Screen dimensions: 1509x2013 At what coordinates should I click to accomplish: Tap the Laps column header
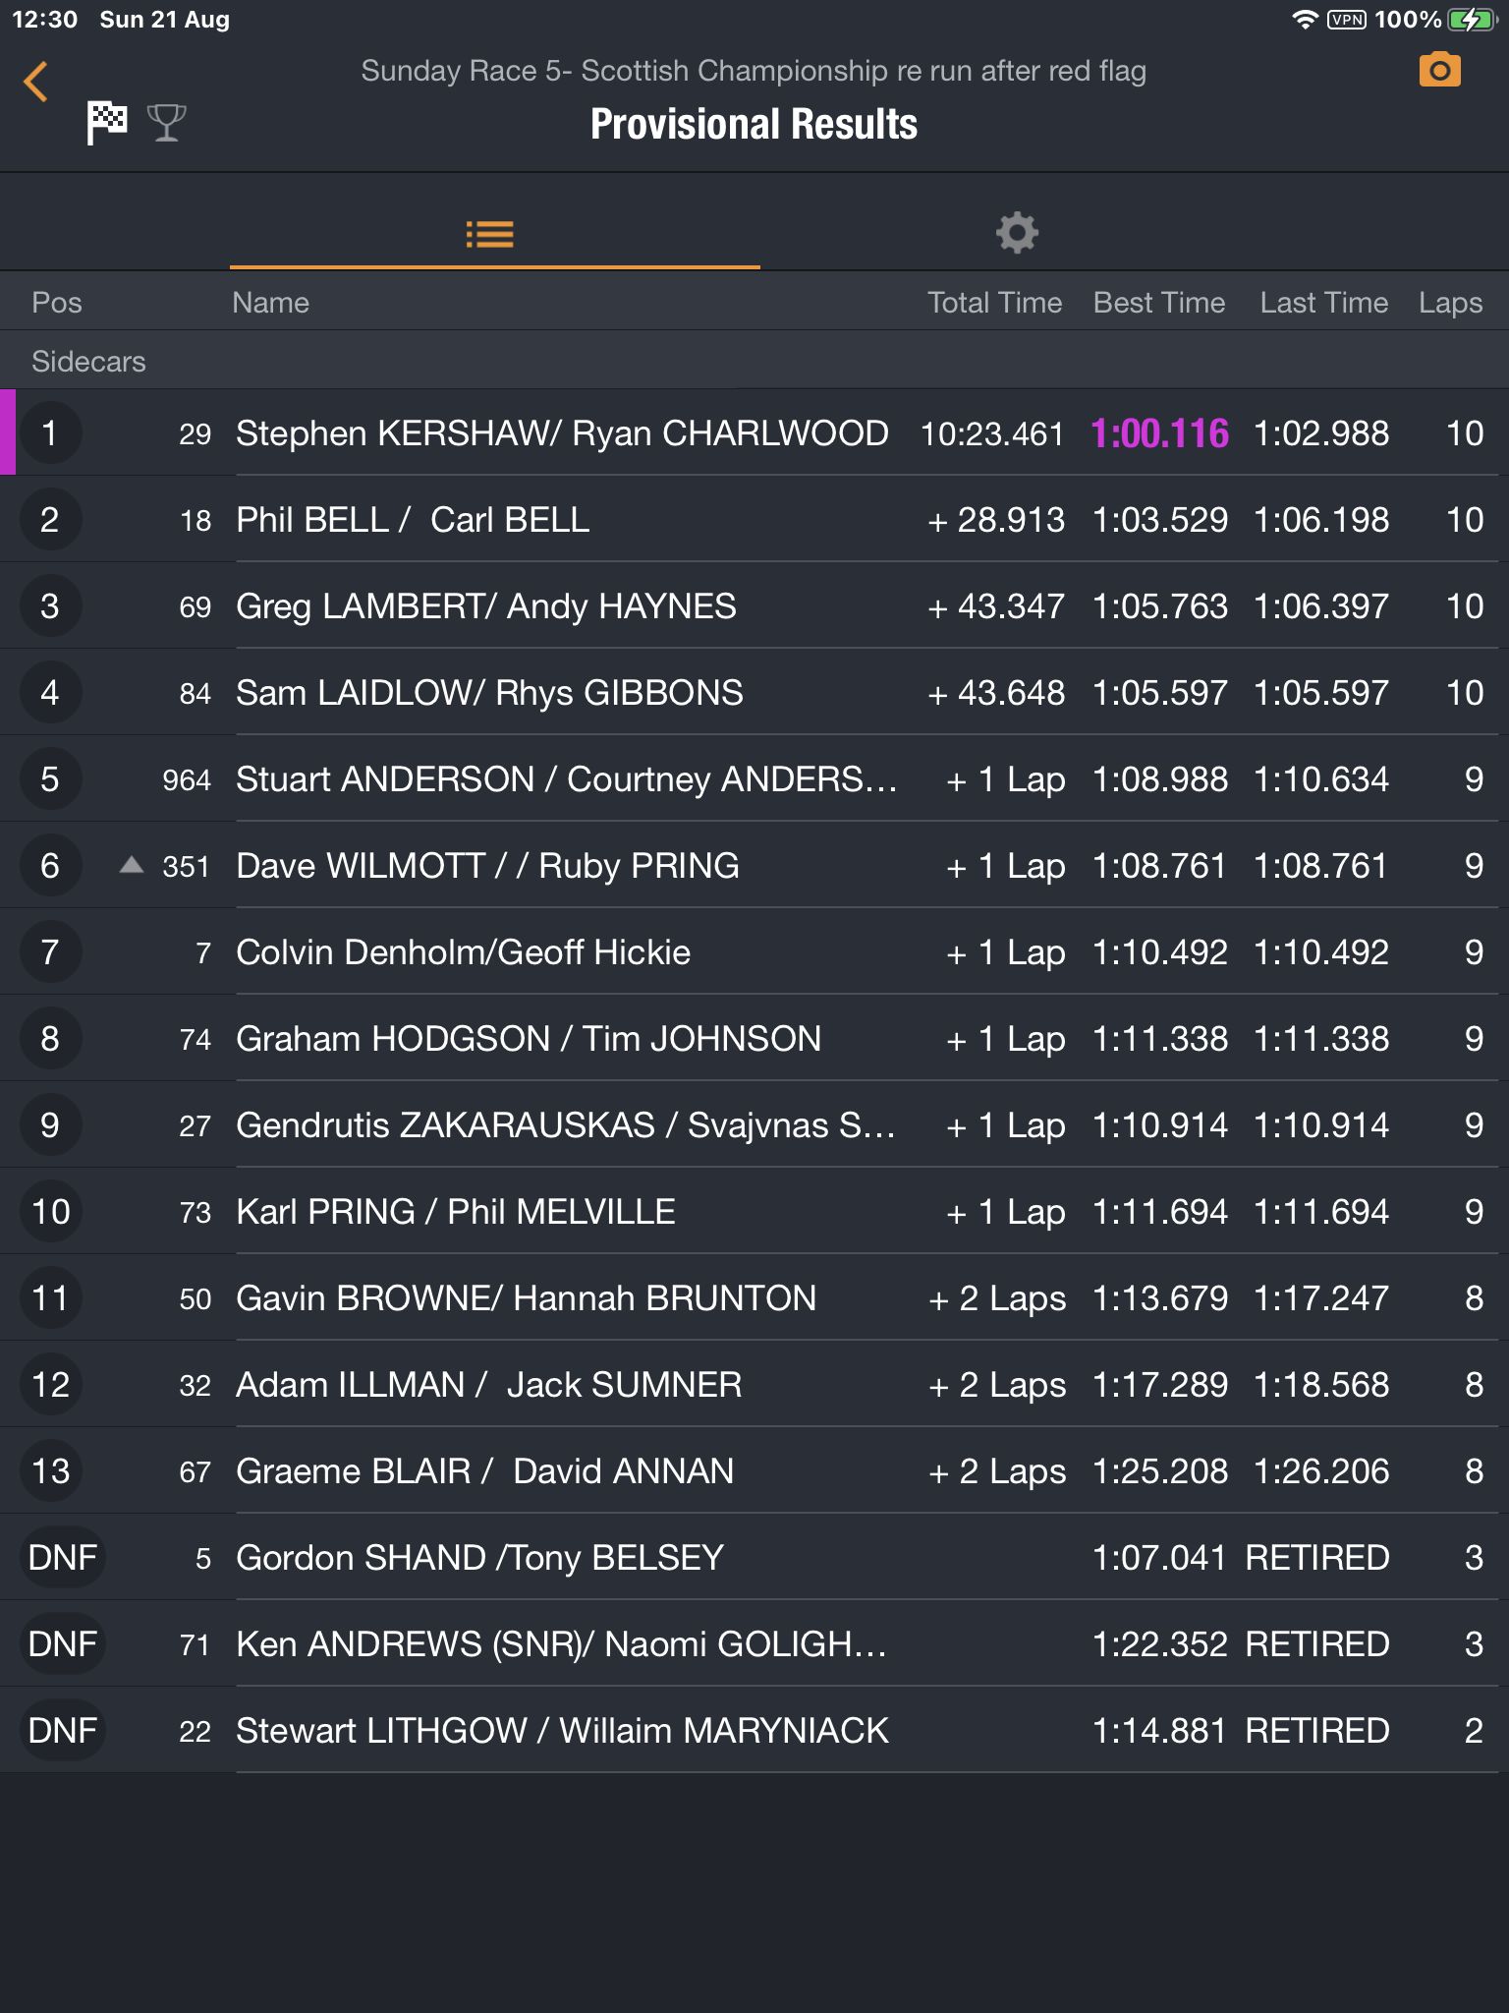click(x=1450, y=303)
